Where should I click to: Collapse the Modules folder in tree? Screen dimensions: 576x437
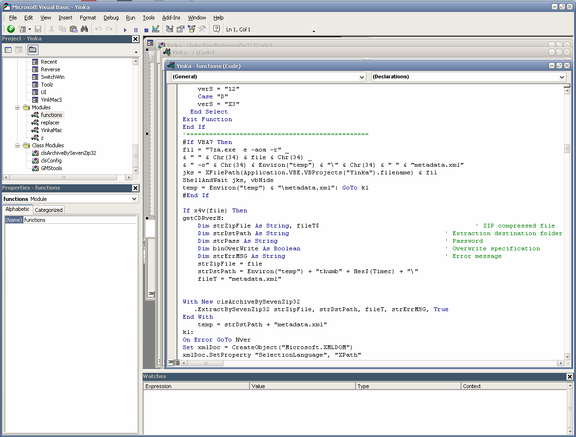click(x=18, y=107)
